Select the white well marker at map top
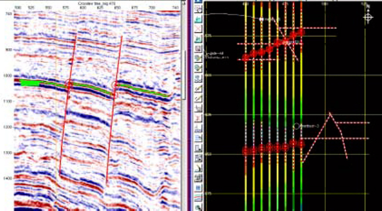The image size is (382, 211). (x=261, y=19)
